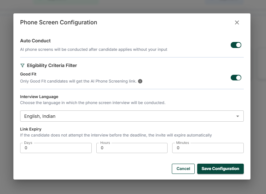The width and height of the screenshot is (266, 194).
Task: Click the info icon beside Good Fit description
Action: click(140, 81)
